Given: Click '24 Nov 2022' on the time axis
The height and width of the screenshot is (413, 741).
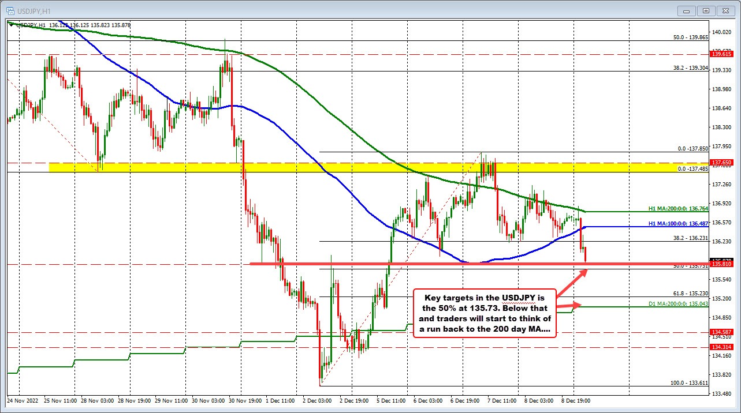Looking at the screenshot, I should tap(22, 400).
